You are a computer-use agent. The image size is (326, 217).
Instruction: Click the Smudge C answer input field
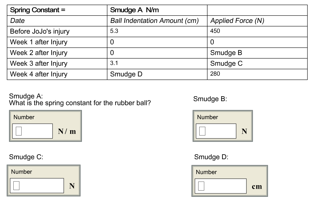coord(37,186)
